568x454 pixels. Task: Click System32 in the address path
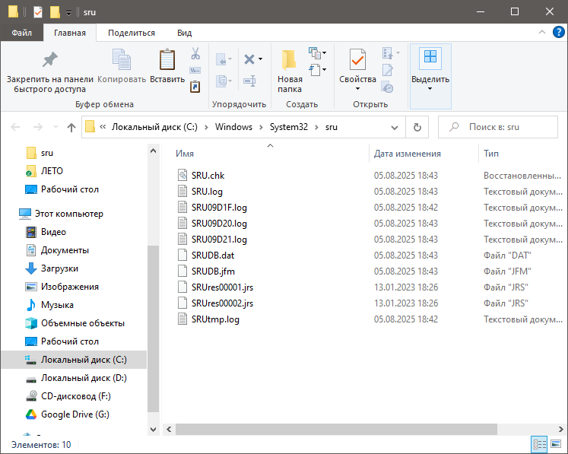pyautogui.click(x=289, y=127)
